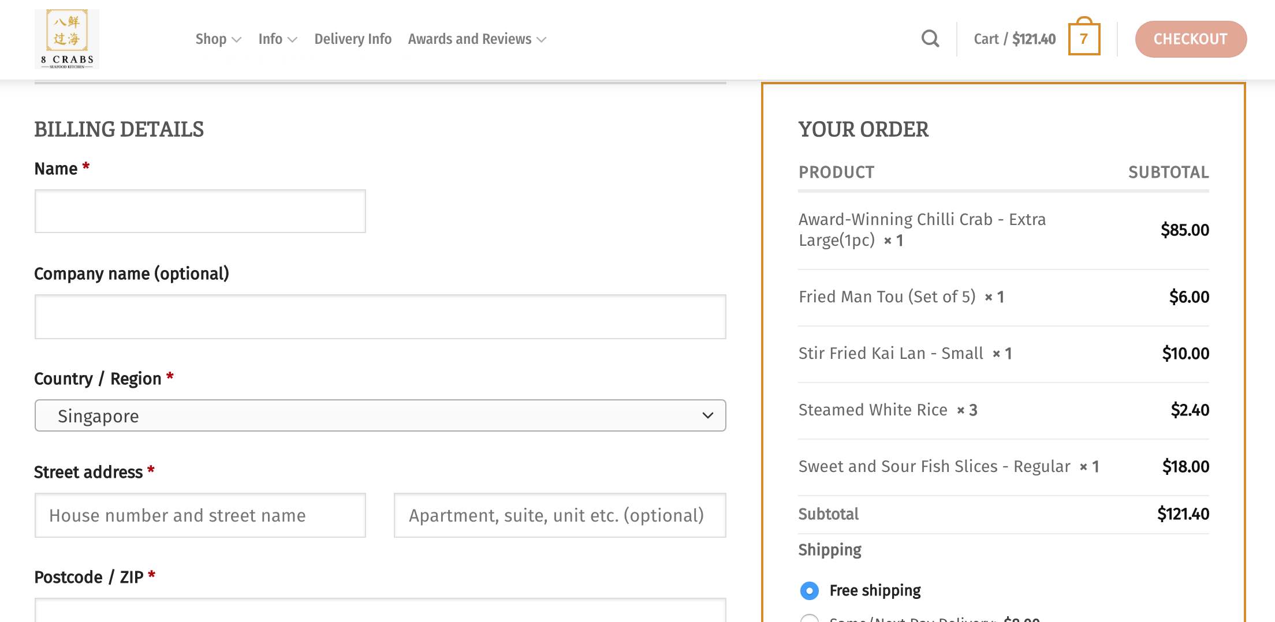1275x622 pixels.
Task: Focus the Company name field
Action: pyautogui.click(x=380, y=317)
